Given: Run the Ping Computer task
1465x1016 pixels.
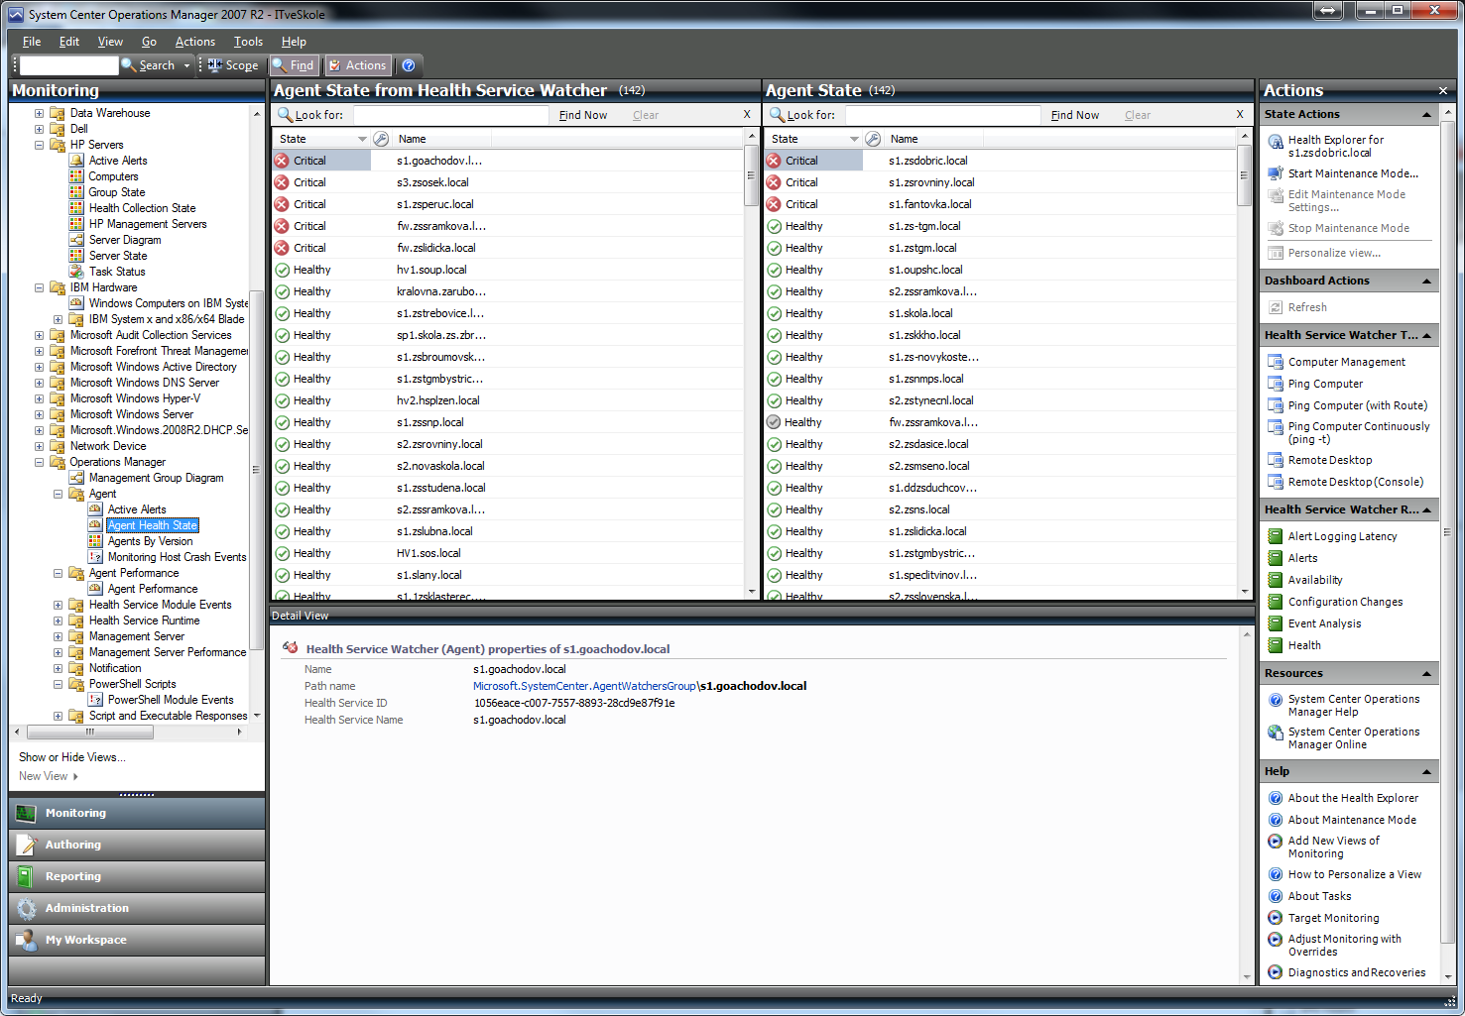Looking at the screenshot, I should [x=1325, y=384].
